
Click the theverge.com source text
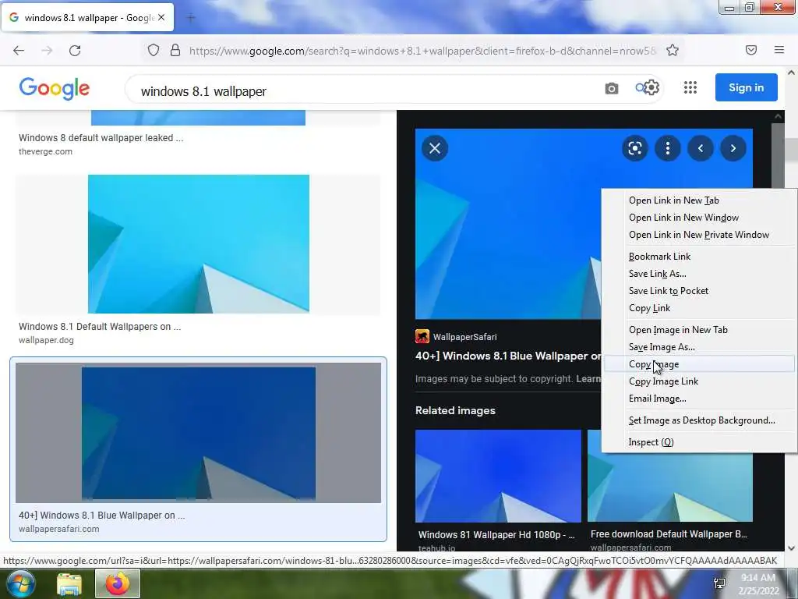tap(45, 152)
